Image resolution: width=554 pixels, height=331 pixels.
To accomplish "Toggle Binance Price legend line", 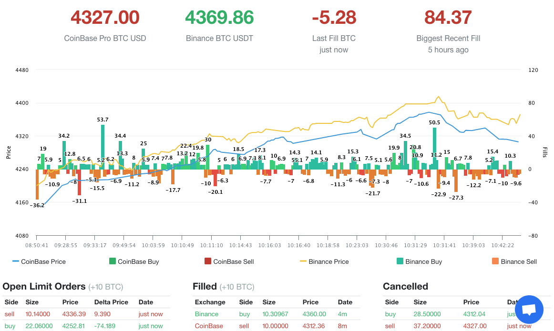I will tap(324, 261).
